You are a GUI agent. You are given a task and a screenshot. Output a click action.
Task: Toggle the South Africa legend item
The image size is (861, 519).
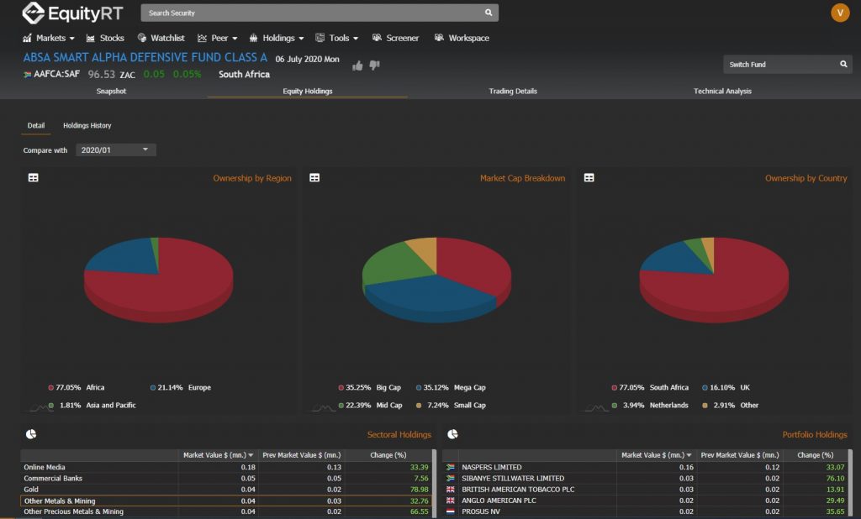tap(650, 387)
